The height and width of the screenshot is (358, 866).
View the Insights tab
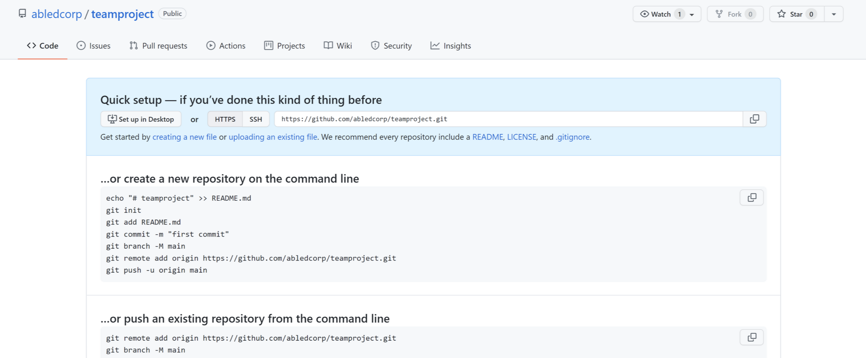(451, 46)
